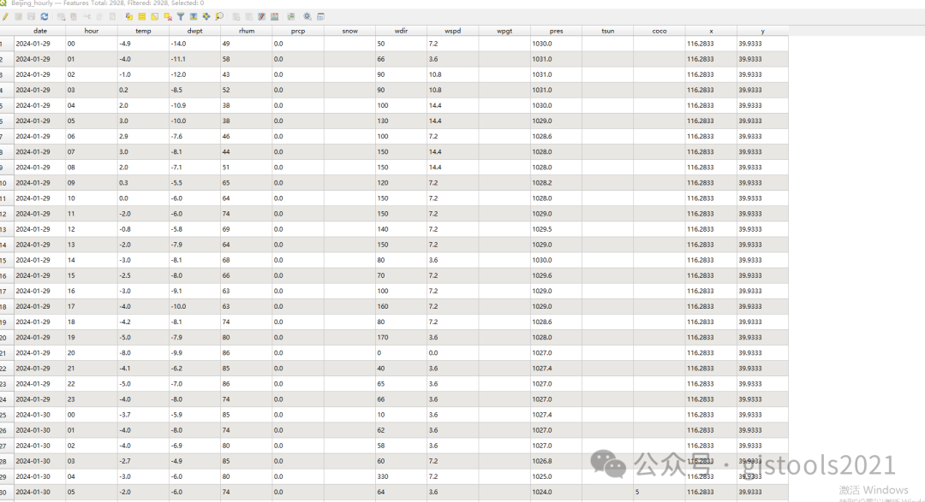Click the wspd column header

453,31
